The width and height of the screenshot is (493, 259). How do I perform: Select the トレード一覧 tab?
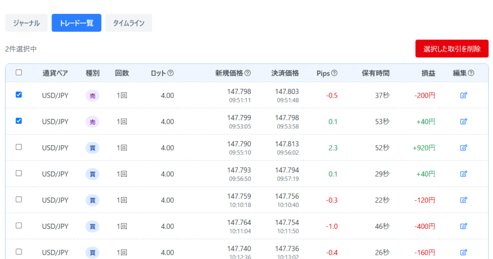tap(77, 23)
